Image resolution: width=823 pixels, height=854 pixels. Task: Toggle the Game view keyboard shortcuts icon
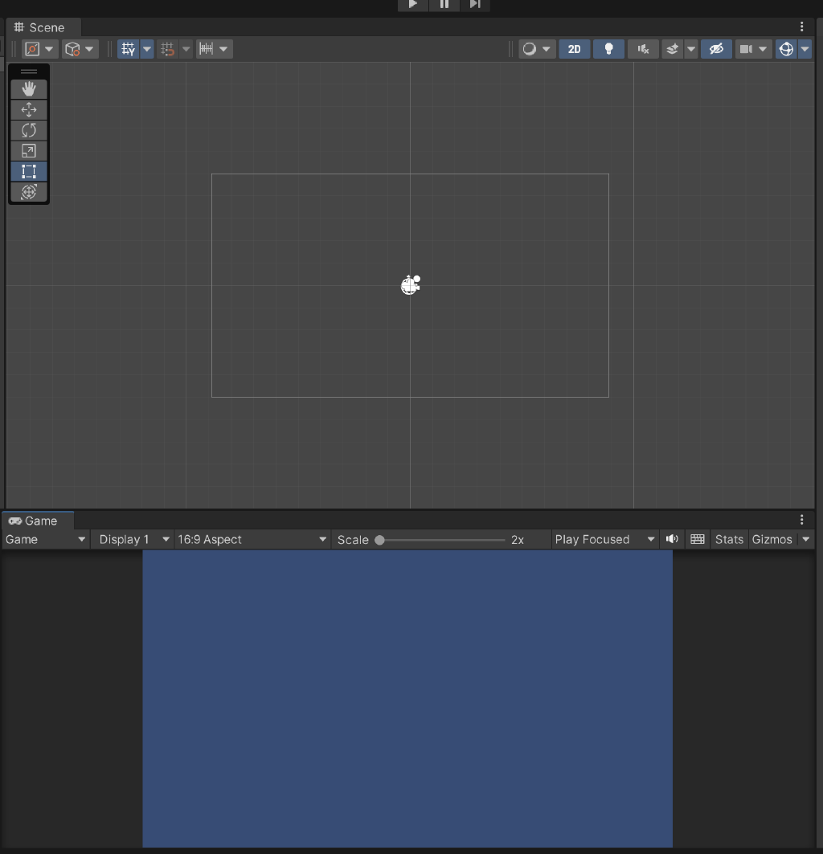698,539
